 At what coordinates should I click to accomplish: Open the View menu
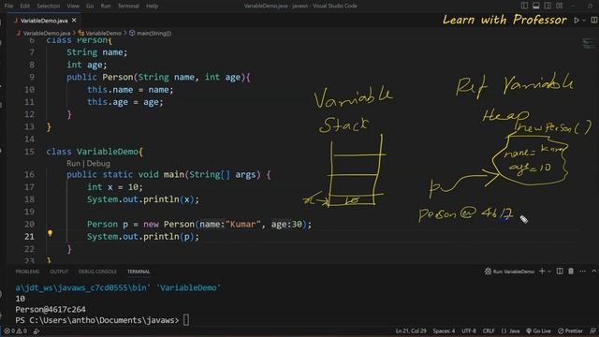point(73,6)
